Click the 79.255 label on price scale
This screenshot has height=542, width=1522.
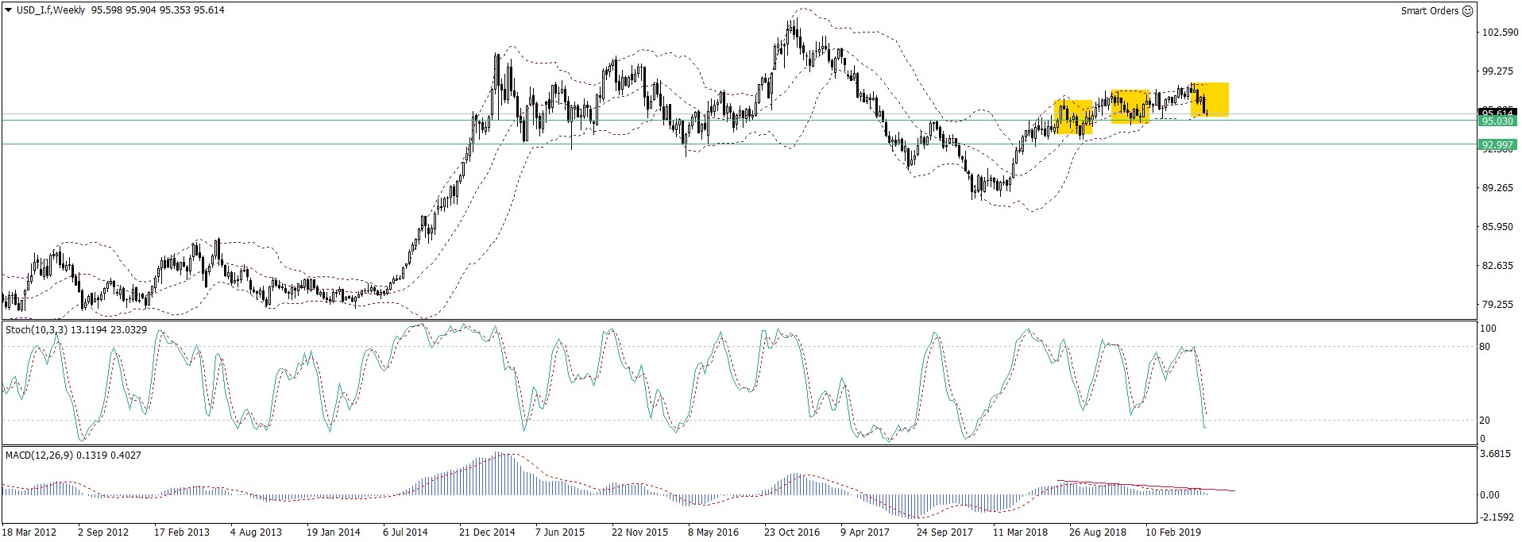tap(1497, 305)
